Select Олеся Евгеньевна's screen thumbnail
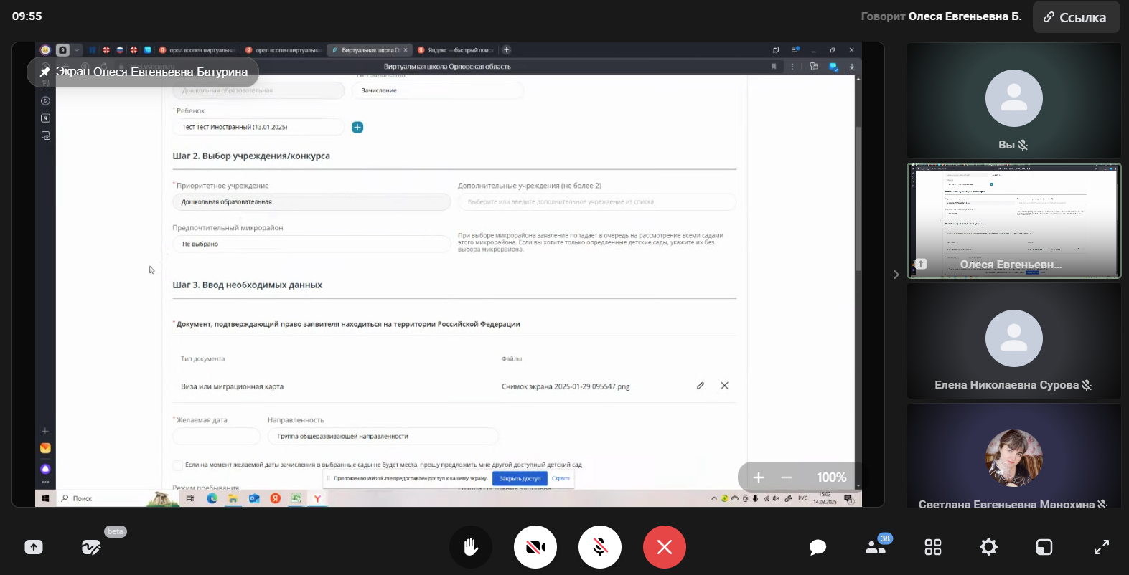 tap(1013, 221)
